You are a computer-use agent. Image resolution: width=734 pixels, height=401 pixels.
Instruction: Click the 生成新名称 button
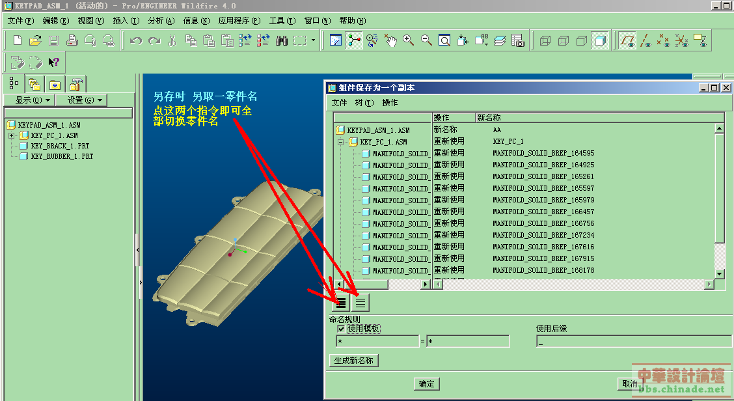point(354,360)
